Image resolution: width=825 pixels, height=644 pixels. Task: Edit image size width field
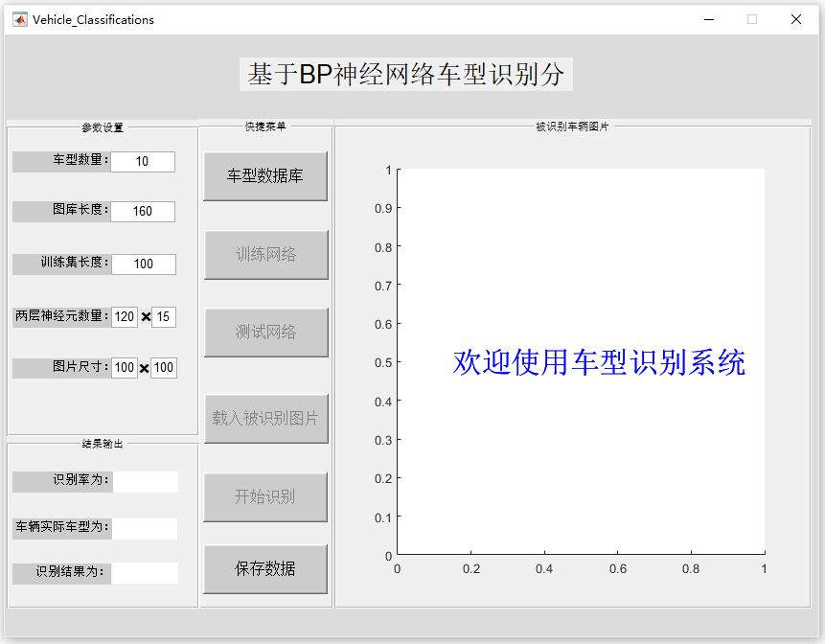click(125, 367)
